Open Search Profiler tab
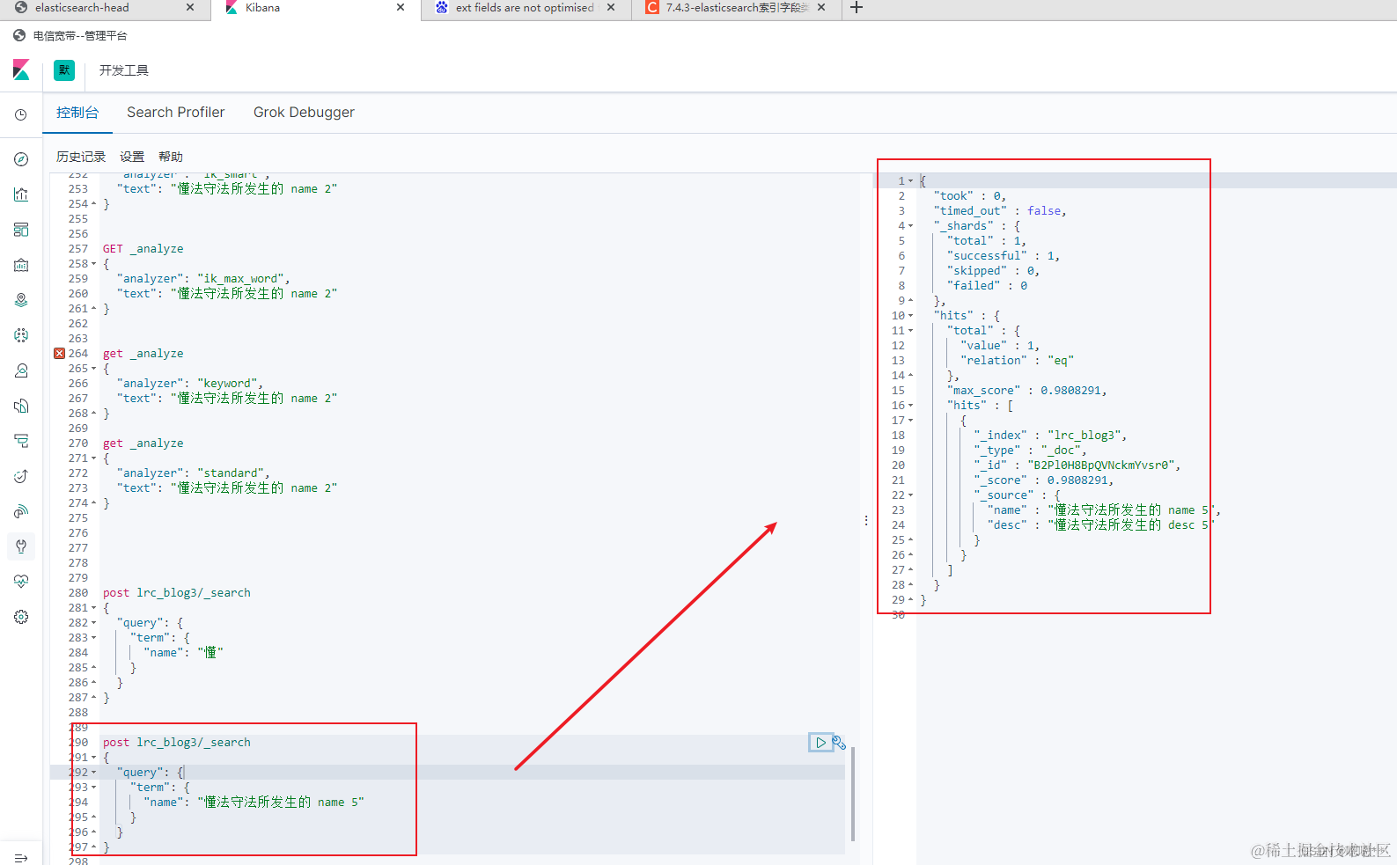Screen dimensions: 1397x865 point(176,113)
